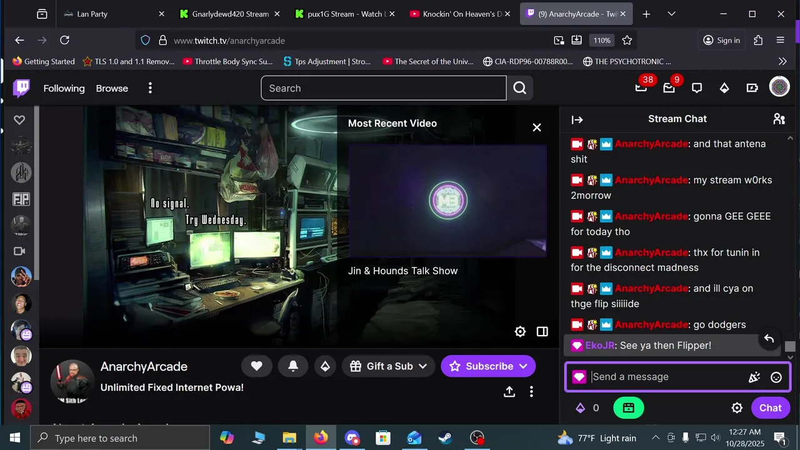Open Steam from taskbar
The width and height of the screenshot is (800, 450).
click(x=446, y=438)
